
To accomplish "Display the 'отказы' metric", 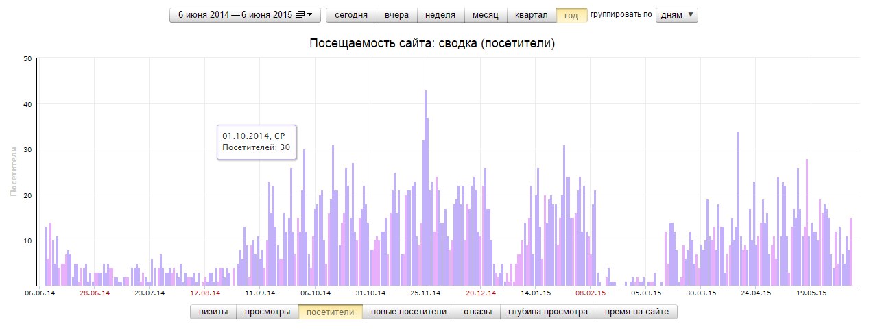I will point(477,312).
